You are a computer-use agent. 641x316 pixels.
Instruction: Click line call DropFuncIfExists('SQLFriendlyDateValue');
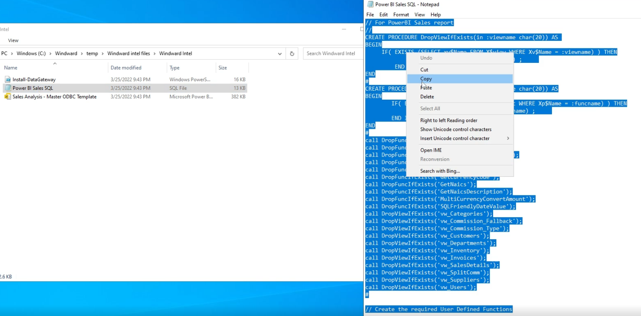tap(441, 206)
